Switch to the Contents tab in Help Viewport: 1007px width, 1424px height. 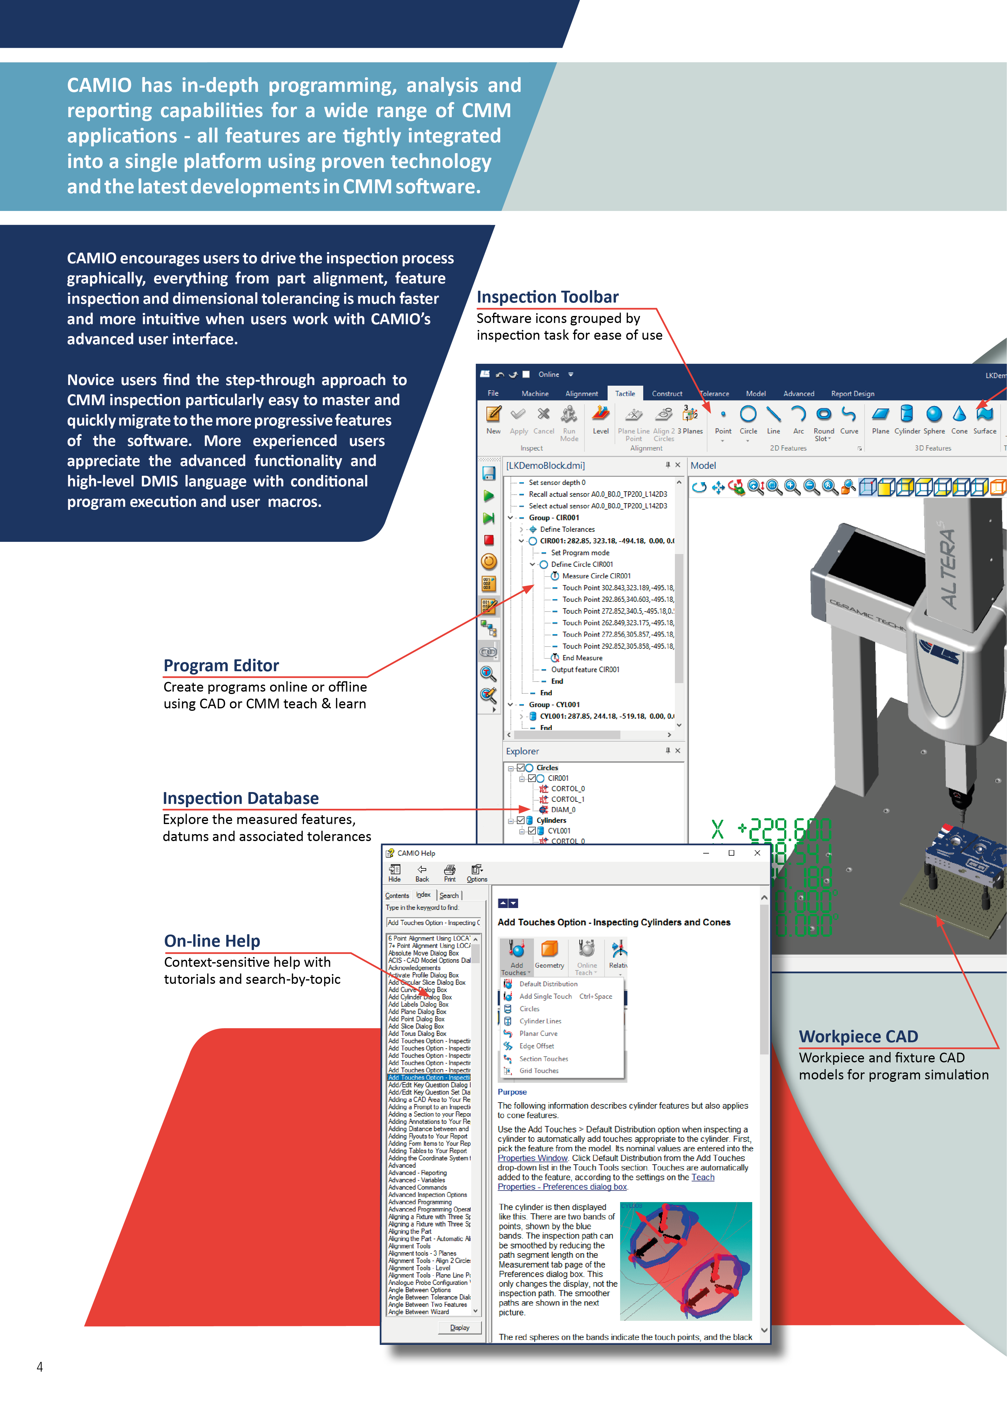tap(397, 896)
